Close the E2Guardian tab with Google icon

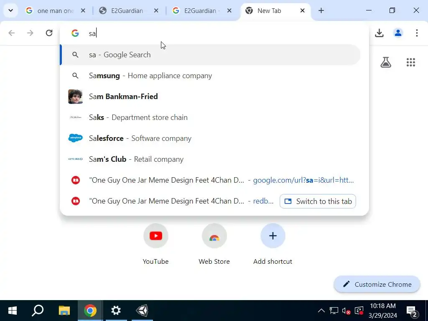229,10
